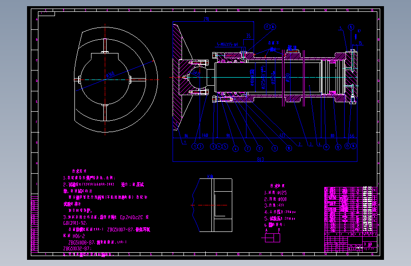The width and height of the screenshot is (411, 266).
Task: Click Φ100 in the technical parameters list
Action: [x=282, y=199]
